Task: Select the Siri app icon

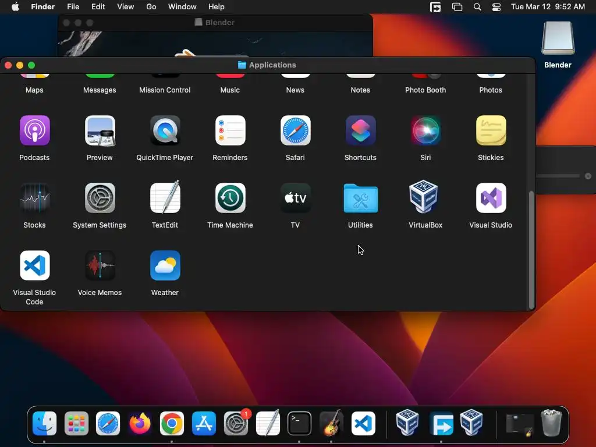Action: pos(425,130)
